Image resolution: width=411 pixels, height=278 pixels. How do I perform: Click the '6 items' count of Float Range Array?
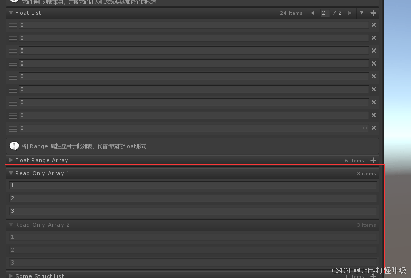point(355,161)
